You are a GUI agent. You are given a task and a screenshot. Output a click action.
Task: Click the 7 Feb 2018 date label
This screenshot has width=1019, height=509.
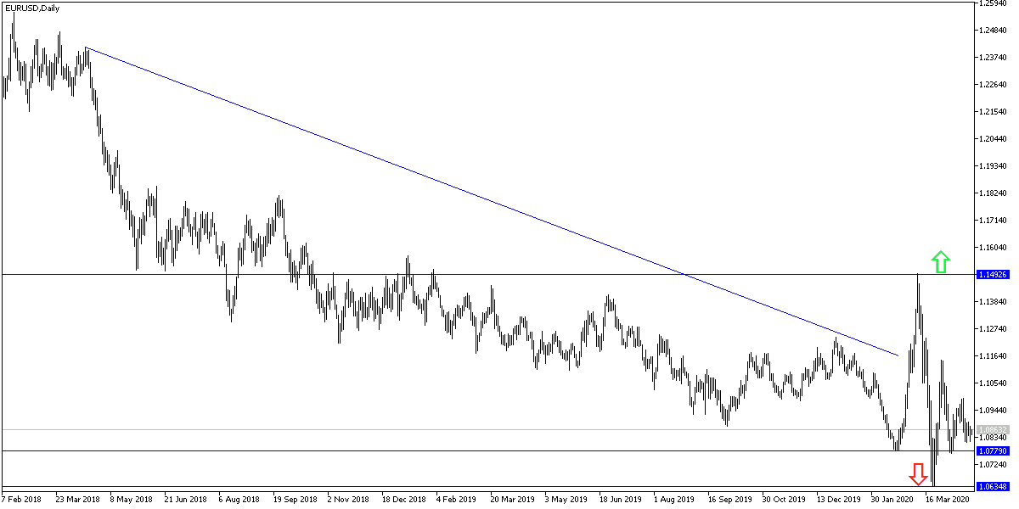(x=21, y=499)
